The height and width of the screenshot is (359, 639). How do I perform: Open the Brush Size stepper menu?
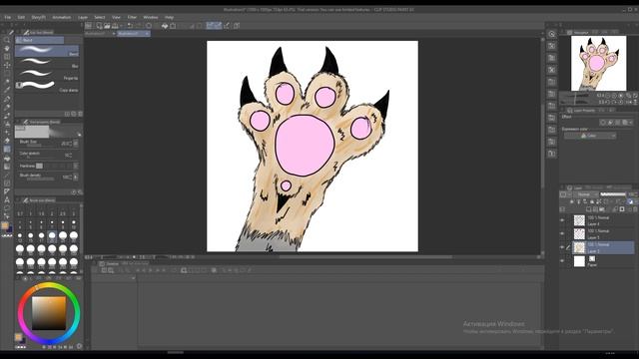[76, 144]
